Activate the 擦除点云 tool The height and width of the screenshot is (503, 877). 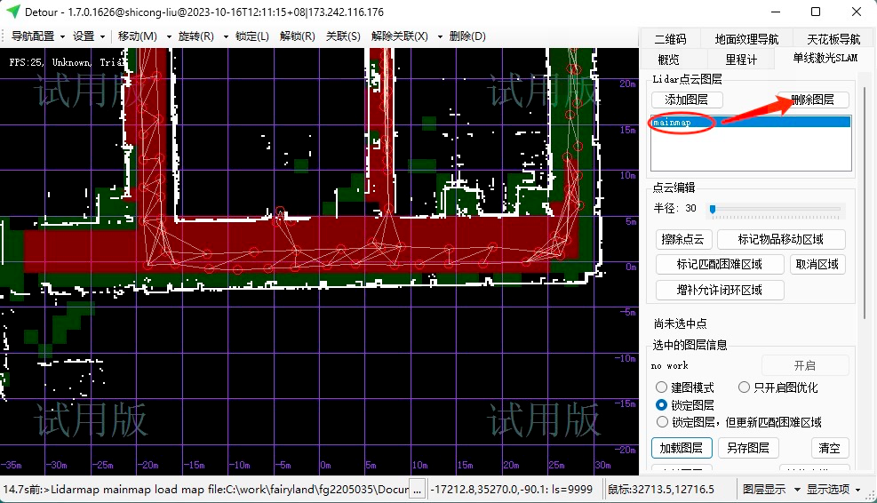pyautogui.click(x=682, y=239)
